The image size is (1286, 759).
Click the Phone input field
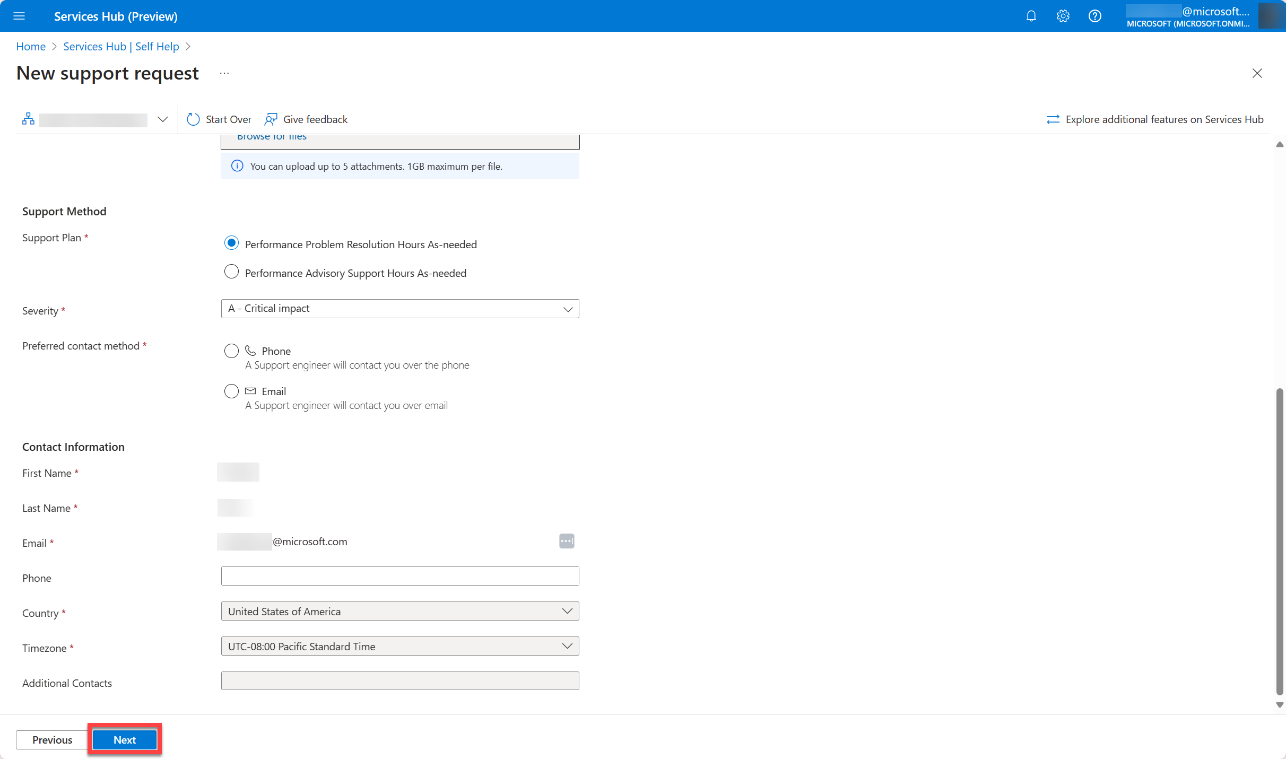coord(399,575)
